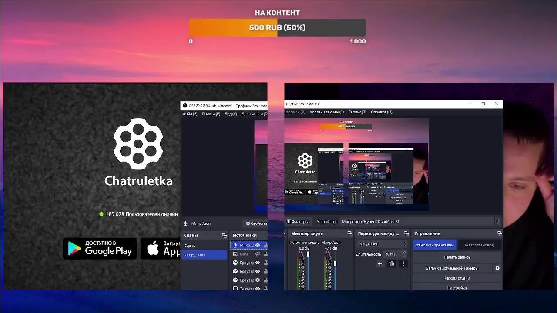Click the microphone icon beside Микр./доп. above Сцены

point(186,223)
